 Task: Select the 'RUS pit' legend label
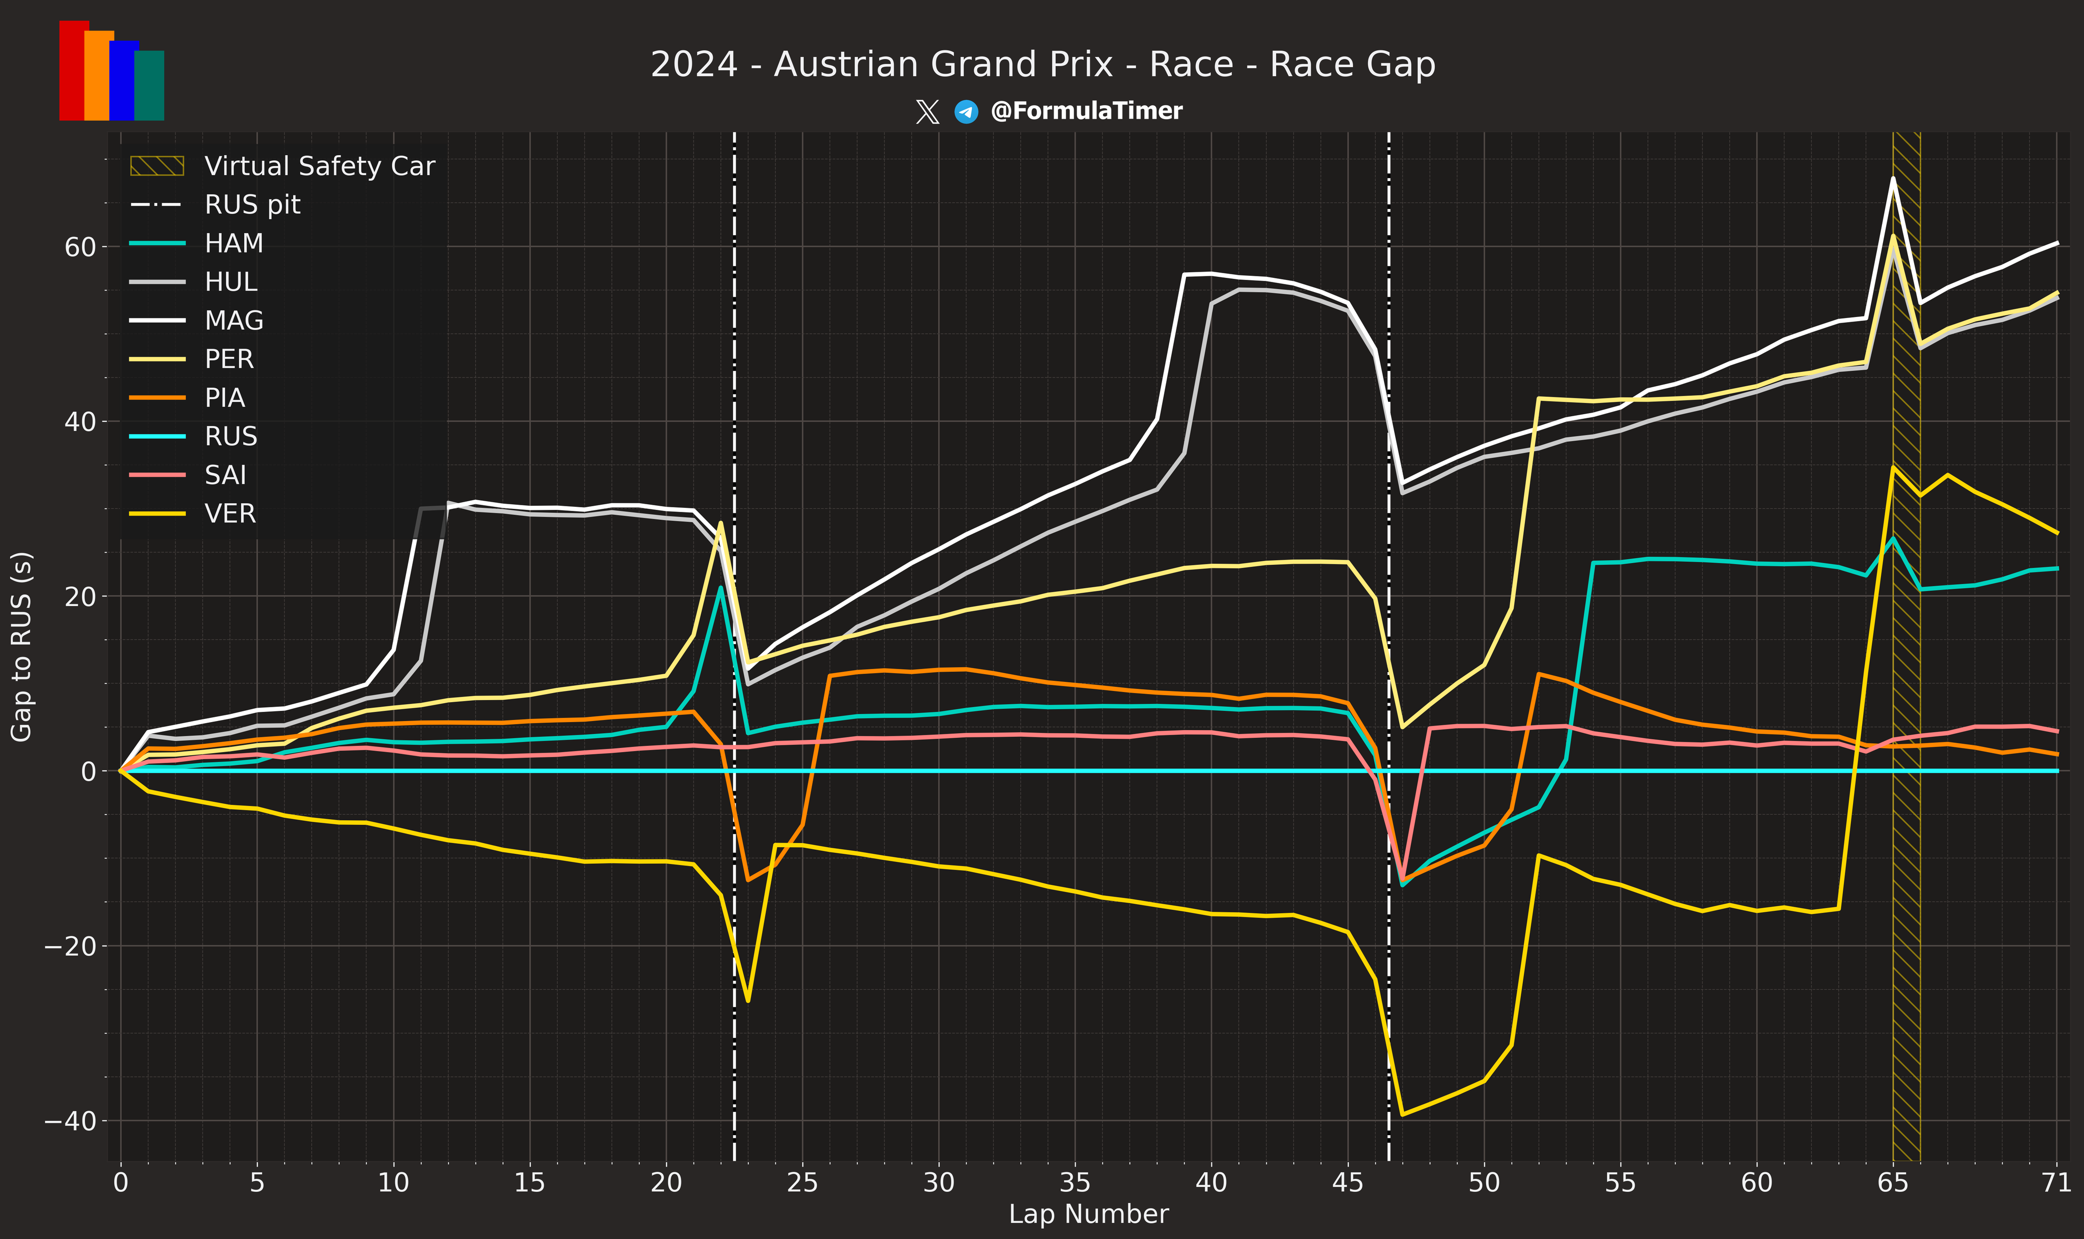pos(252,205)
